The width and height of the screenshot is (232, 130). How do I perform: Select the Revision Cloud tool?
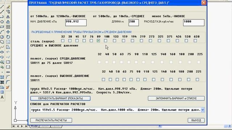pos(2,42)
